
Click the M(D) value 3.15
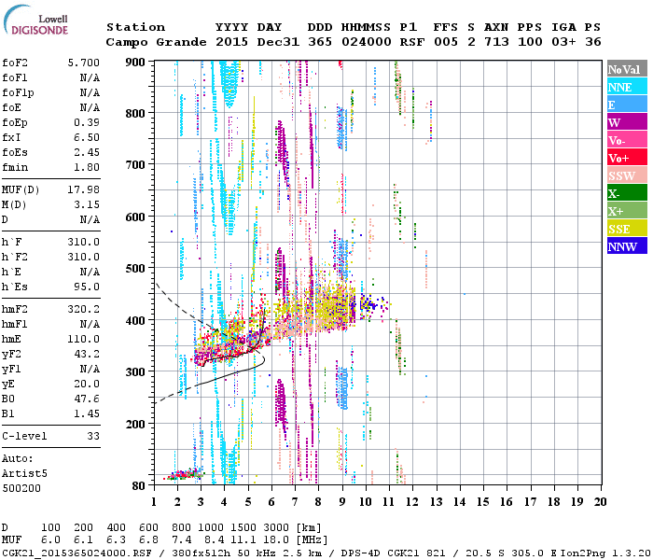tap(87, 204)
